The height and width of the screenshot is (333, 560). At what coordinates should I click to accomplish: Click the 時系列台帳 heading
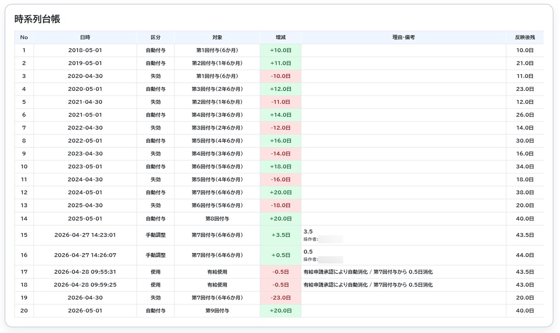37,19
